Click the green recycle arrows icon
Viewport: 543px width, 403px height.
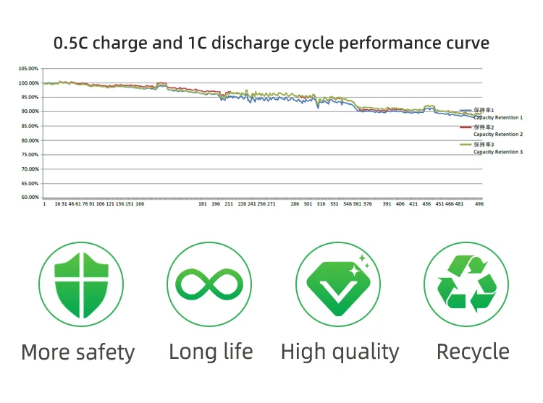coord(466,284)
